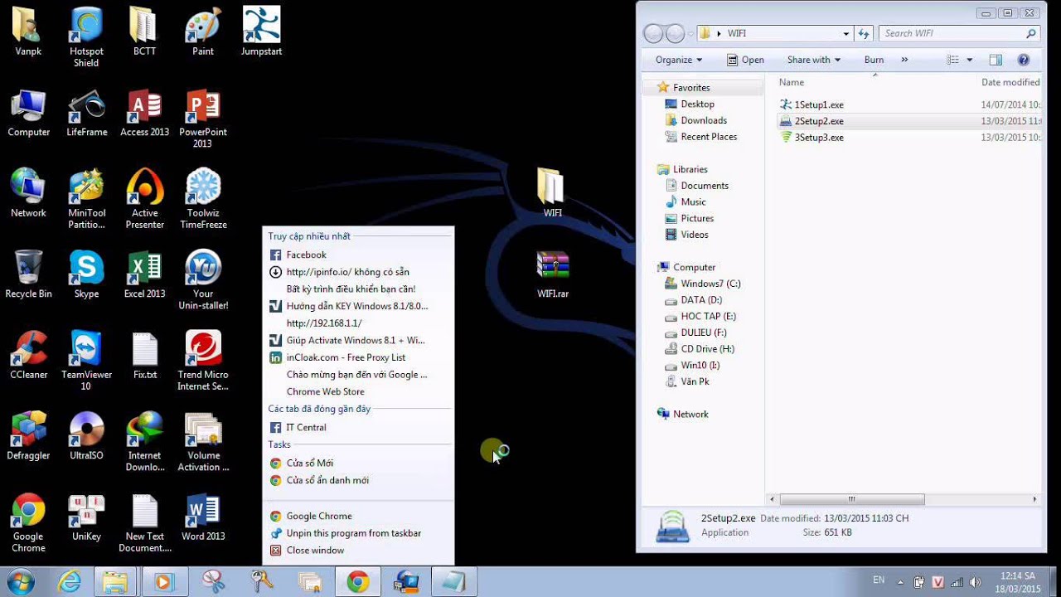Open change view dropdown arrow
The height and width of the screenshot is (597, 1061).
pyautogui.click(x=970, y=60)
